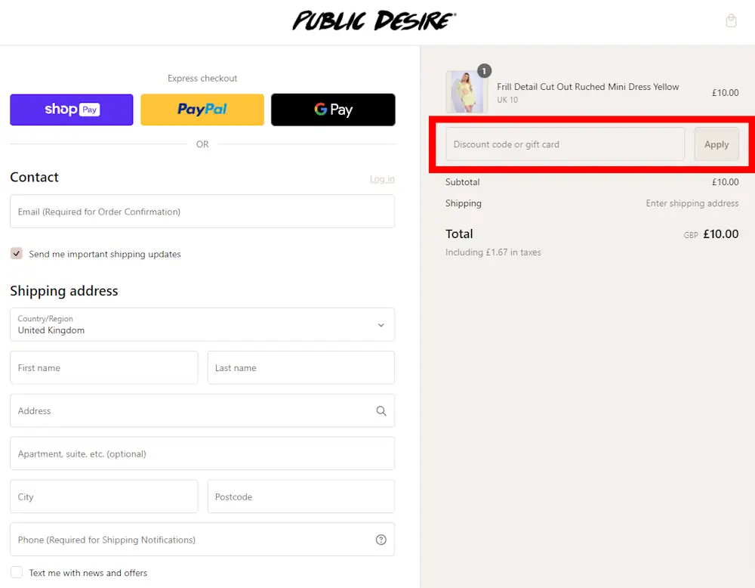
Task: Choose PayPal express checkout button
Action: click(x=202, y=110)
